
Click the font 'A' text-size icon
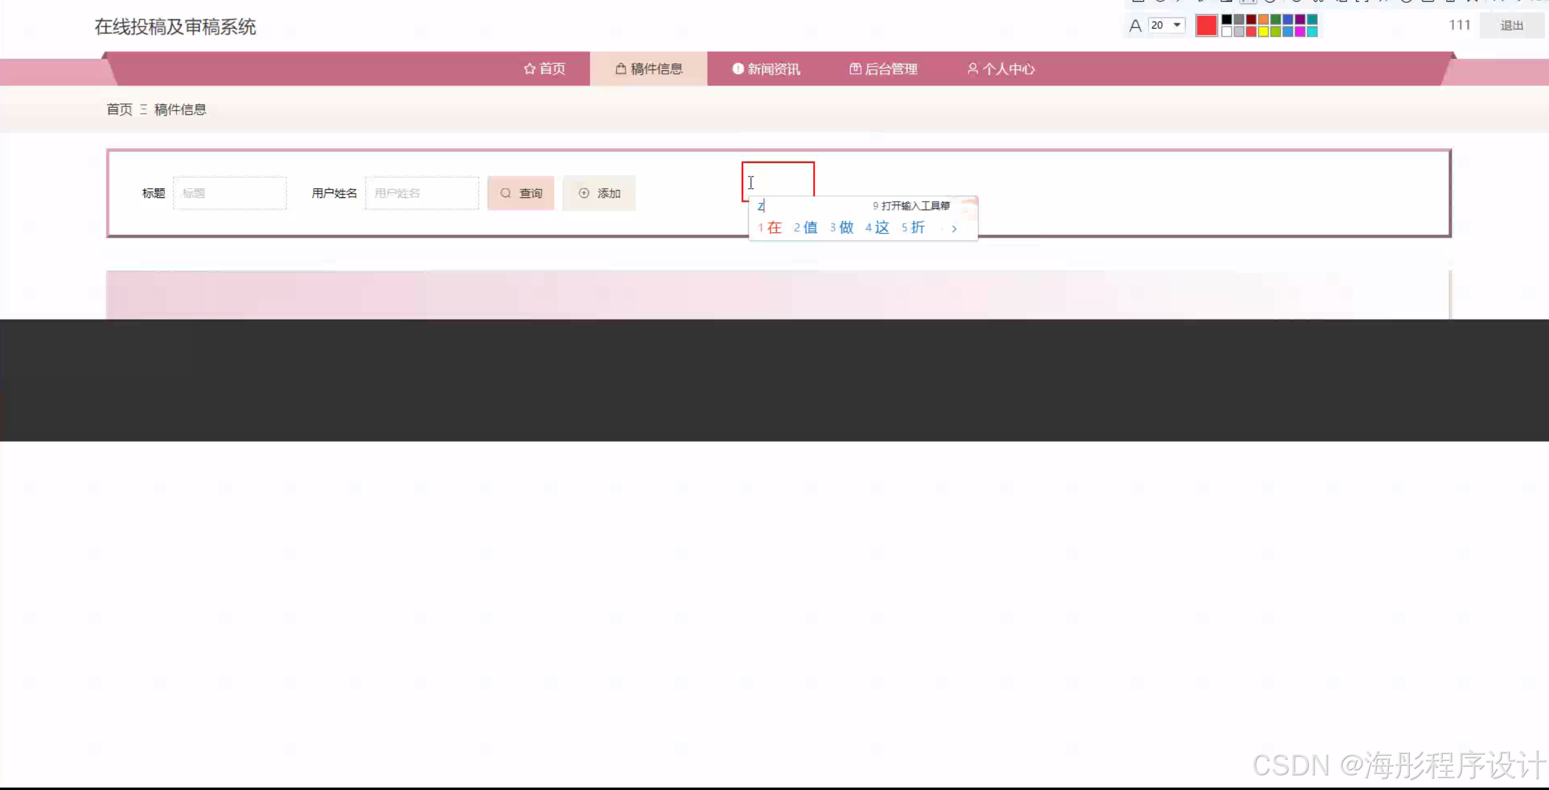[x=1135, y=26]
